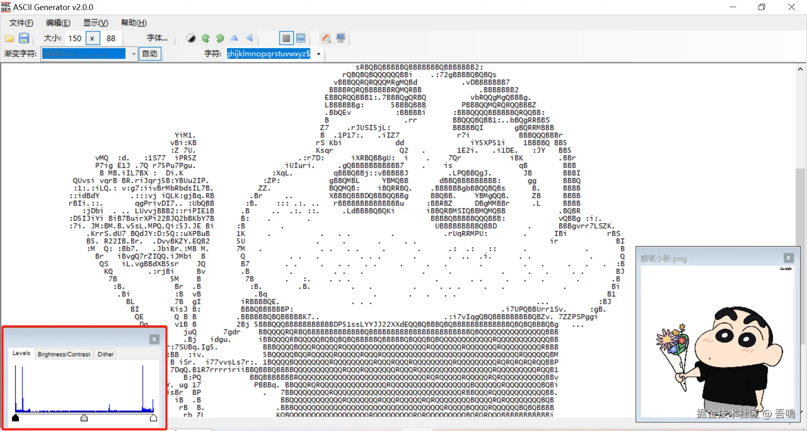Toggle black/white invert output icon
Screen dimensions: 807x431
pos(191,39)
